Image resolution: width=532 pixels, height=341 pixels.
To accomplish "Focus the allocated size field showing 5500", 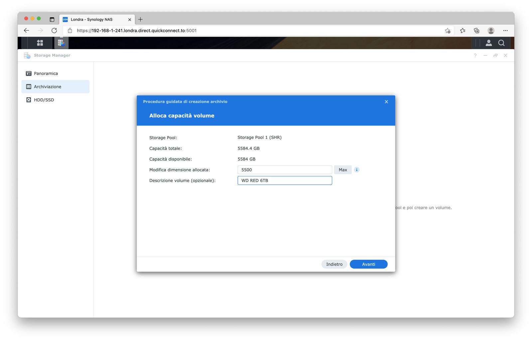I will (x=285, y=170).
